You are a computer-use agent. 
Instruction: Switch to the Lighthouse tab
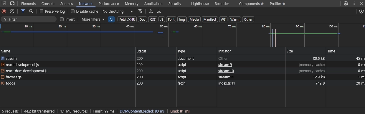tap(200, 4)
